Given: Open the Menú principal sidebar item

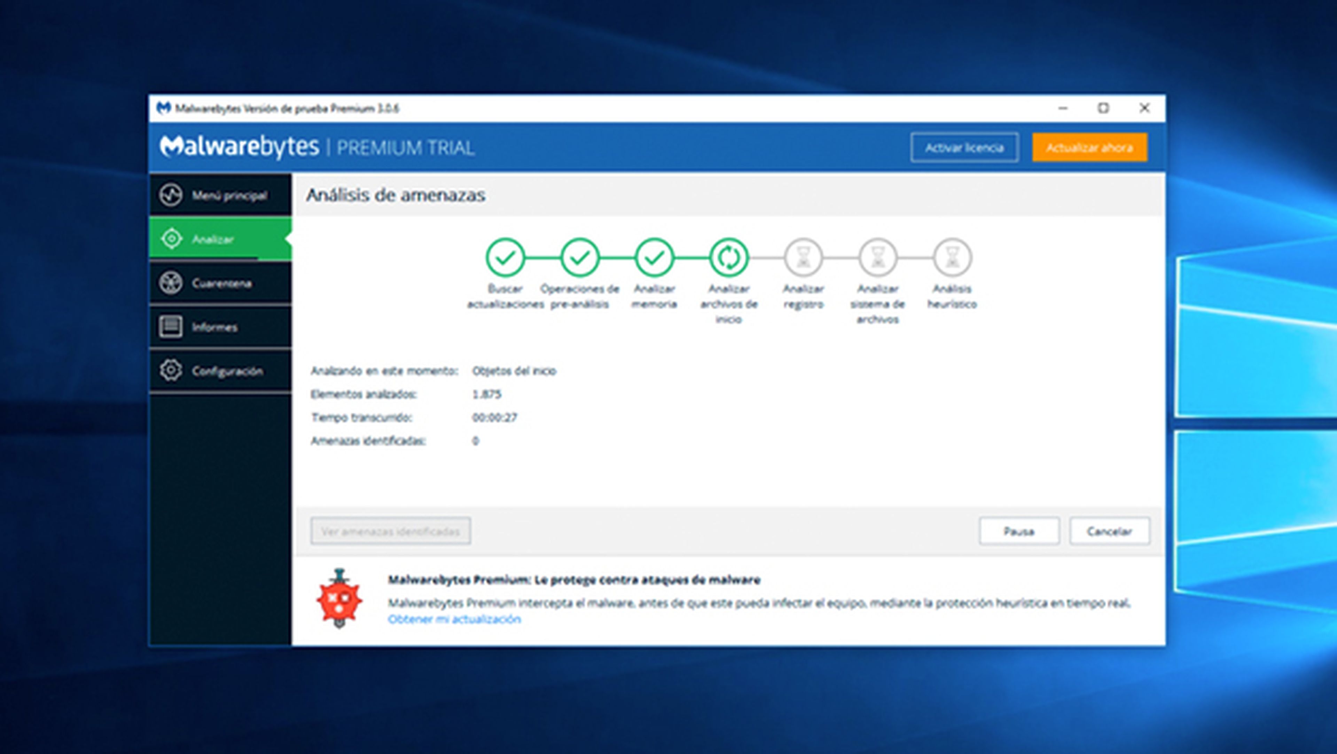Looking at the screenshot, I should pos(220,195).
